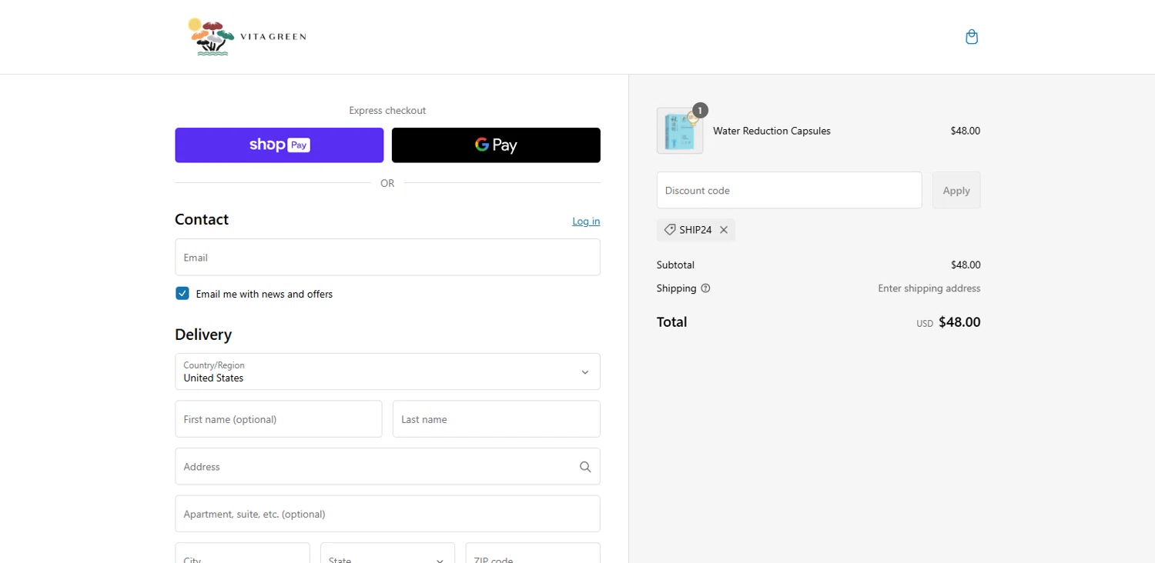This screenshot has height=563, width=1155.
Task: Click the total amount $48.00 with USD
Action: [x=949, y=322]
